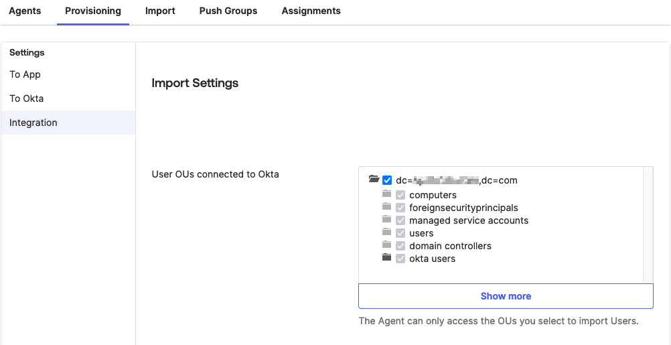
Task: Click the managed service accounts folder icon
Action: pos(386,220)
